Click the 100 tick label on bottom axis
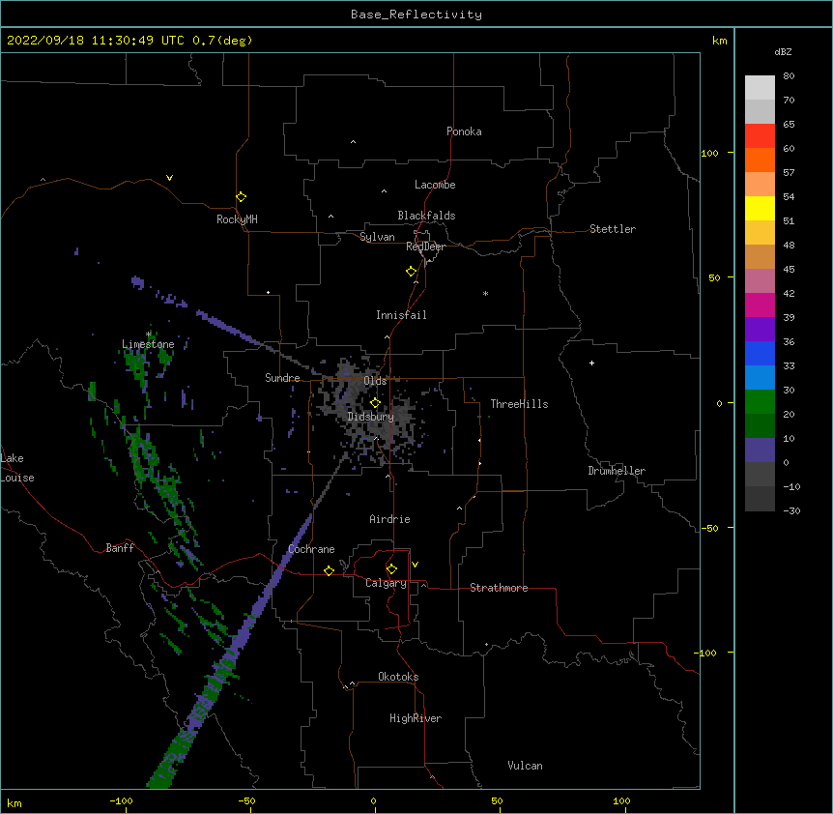This screenshot has height=814, width=833. tap(621, 800)
